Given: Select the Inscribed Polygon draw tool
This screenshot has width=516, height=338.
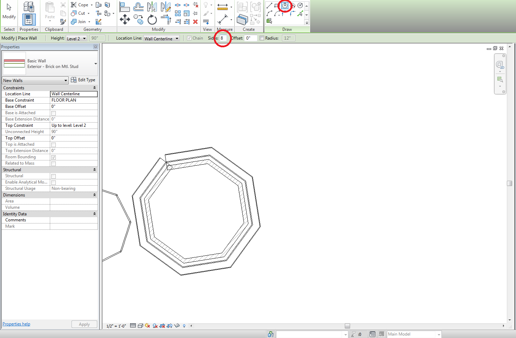Looking at the screenshot, I should [284, 5].
